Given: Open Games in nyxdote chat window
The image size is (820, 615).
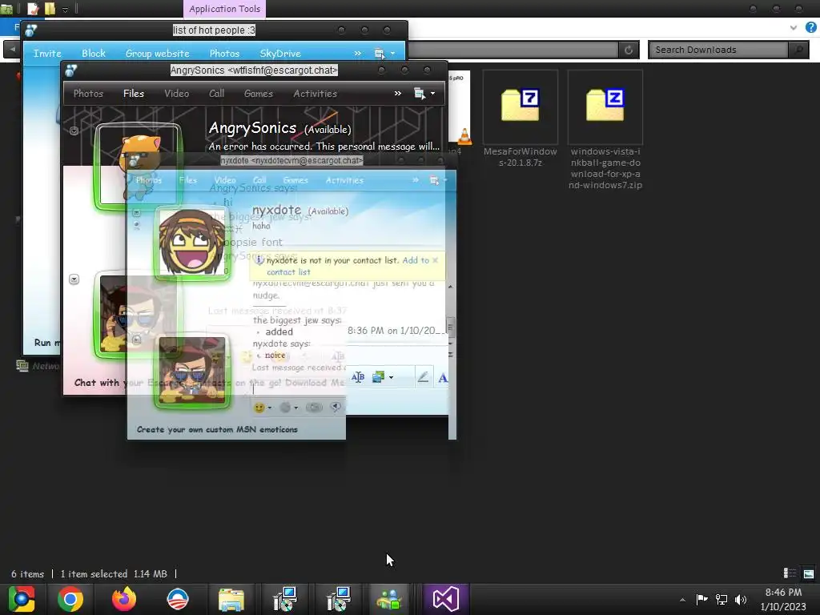Looking at the screenshot, I should (x=295, y=180).
